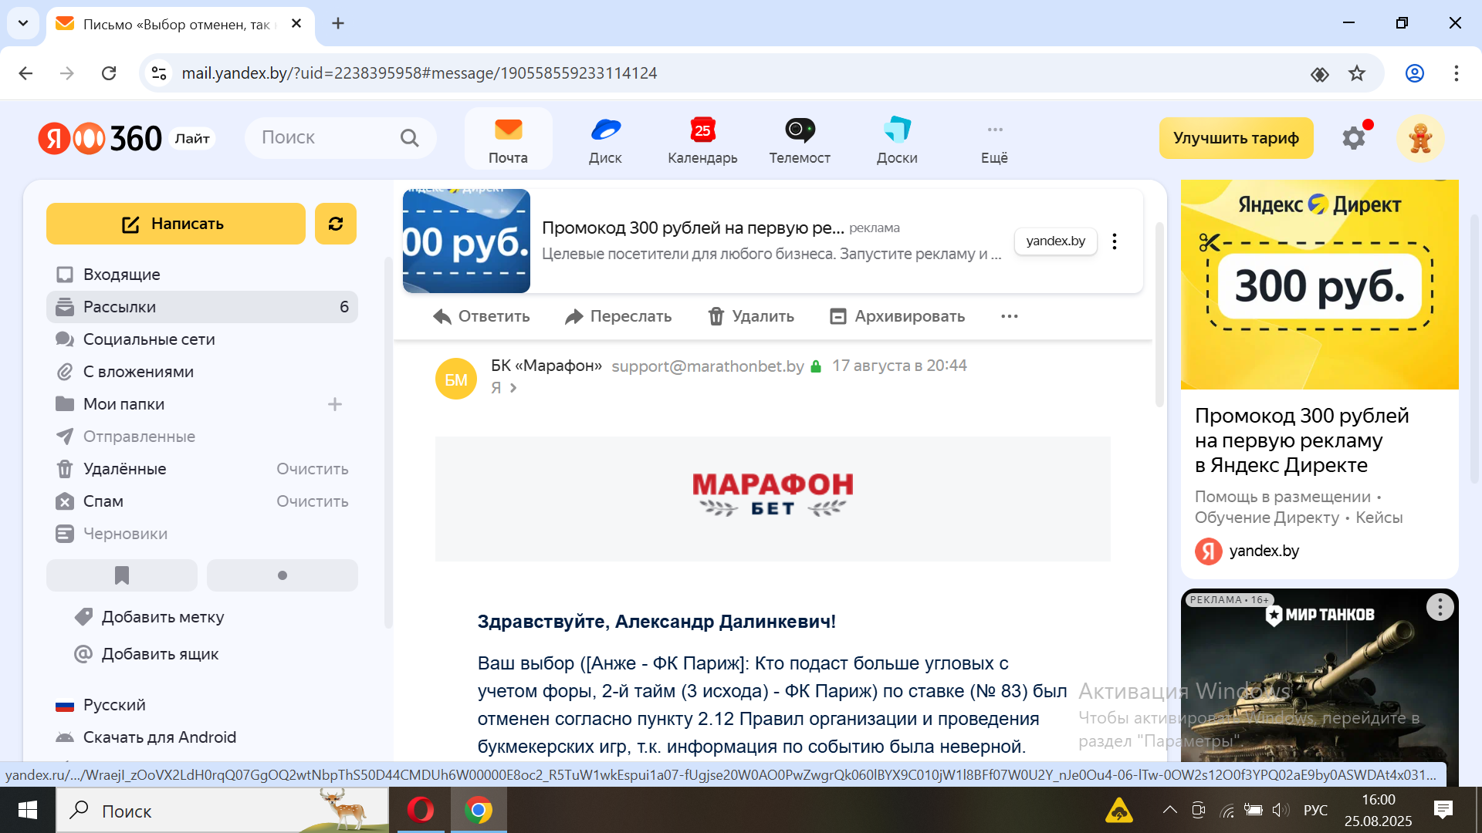This screenshot has height=833, width=1482.
Task: Click sender avatar БМ
Action: [456, 379]
